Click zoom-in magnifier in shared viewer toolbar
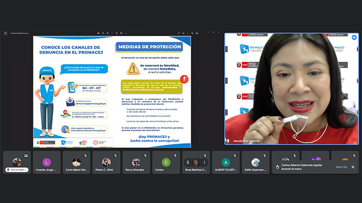Viewport: 362px width, 203px height. pyautogui.click(x=192, y=33)
